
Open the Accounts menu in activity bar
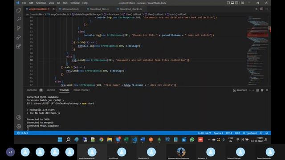click(19, 117)
